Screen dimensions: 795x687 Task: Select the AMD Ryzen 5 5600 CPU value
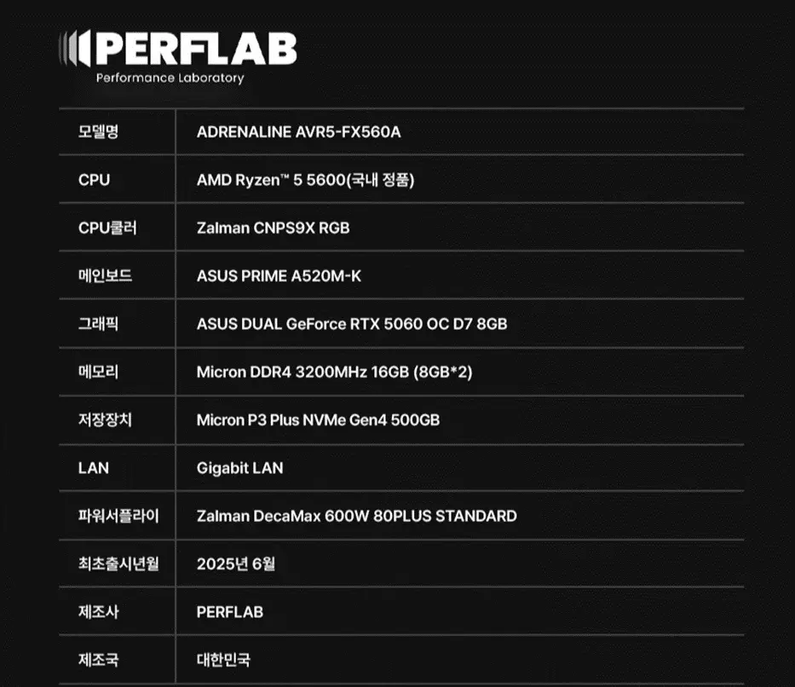(x=305, y=180)
